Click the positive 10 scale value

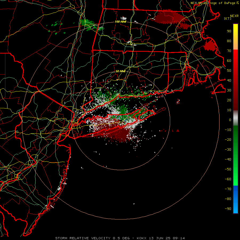[229, 110]
